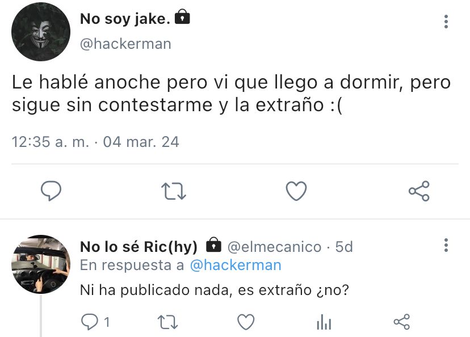Open more options menu on elmecanico's reply

446,245
